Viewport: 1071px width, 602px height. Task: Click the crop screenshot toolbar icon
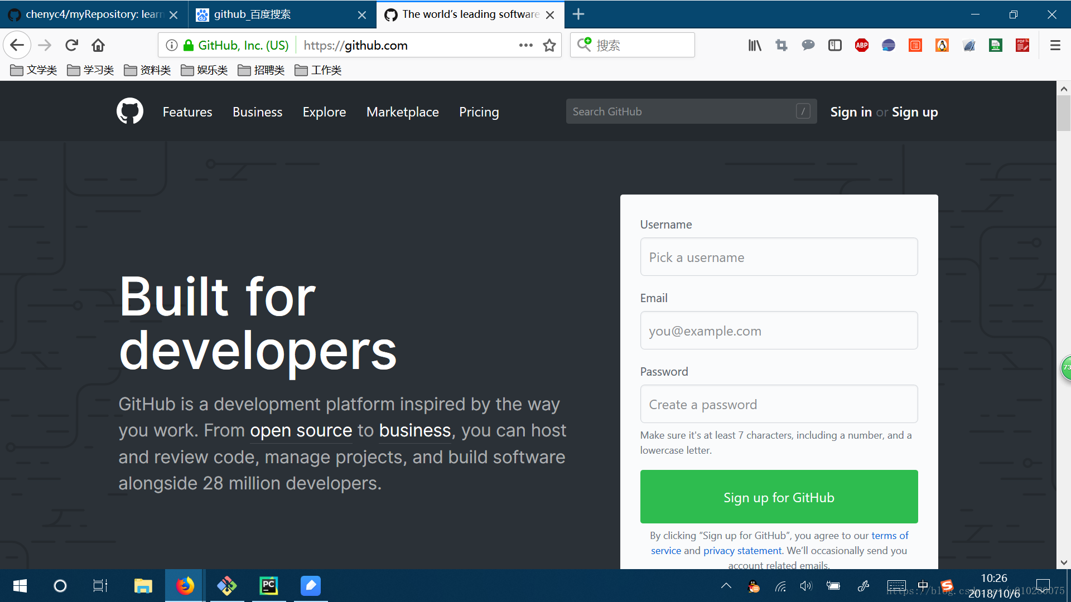point(781,45)
